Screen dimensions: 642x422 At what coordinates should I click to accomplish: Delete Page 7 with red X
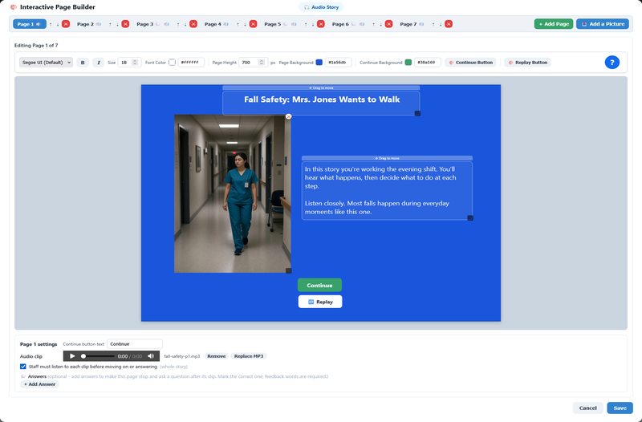pyautogui.click(x=449, y=24)
